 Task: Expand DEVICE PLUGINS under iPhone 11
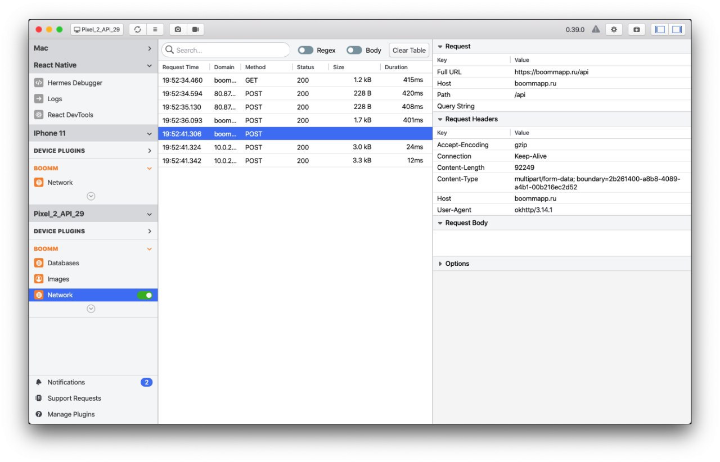[x=150, y=151]
